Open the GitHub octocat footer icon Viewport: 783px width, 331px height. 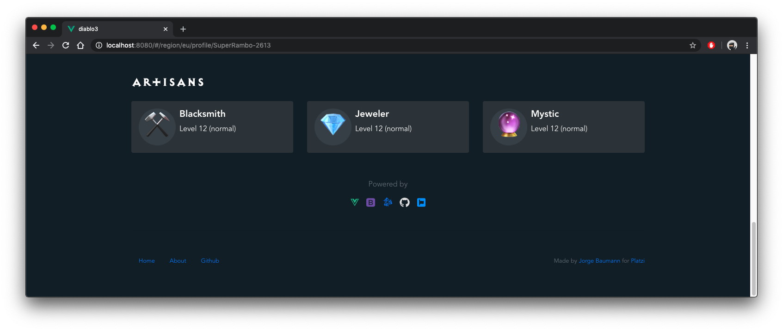405,202
